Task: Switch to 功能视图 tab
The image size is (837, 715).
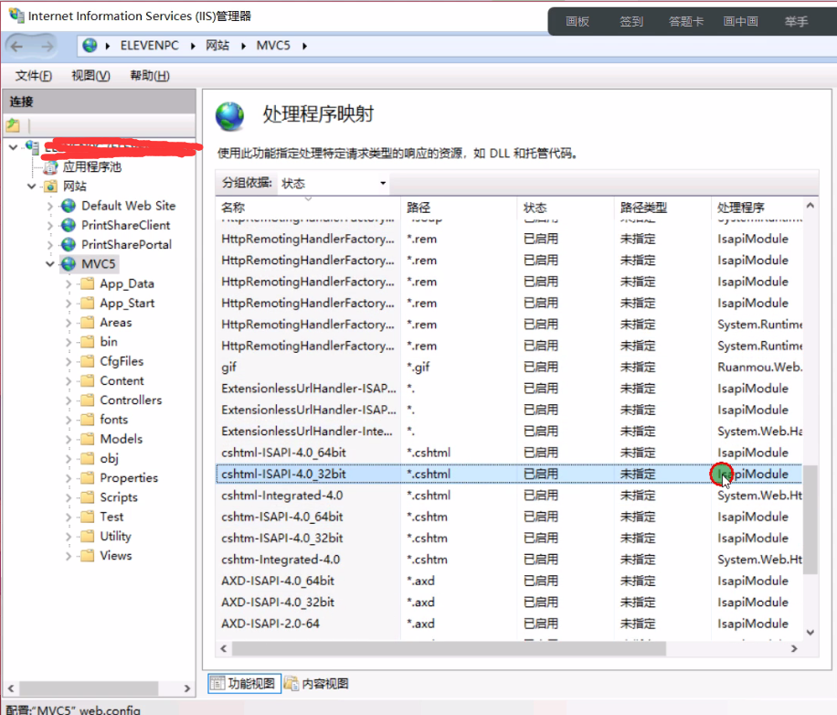Action: [x=245, y=684]
